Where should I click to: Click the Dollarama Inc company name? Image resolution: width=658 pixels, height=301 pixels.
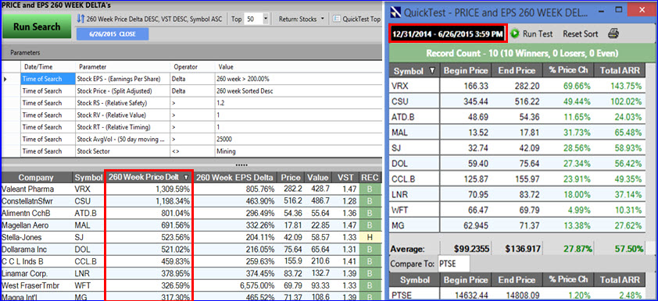tap(23, 250)
